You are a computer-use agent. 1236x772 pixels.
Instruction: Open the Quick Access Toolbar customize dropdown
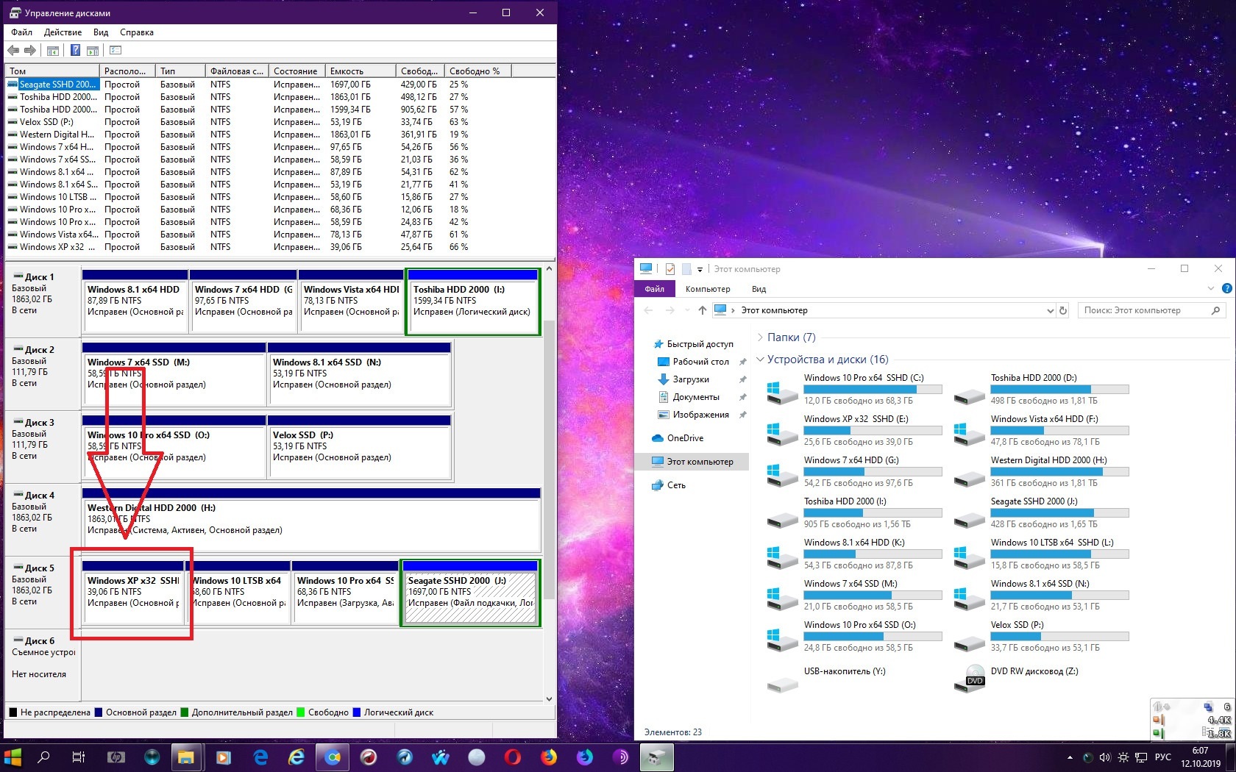700,269
